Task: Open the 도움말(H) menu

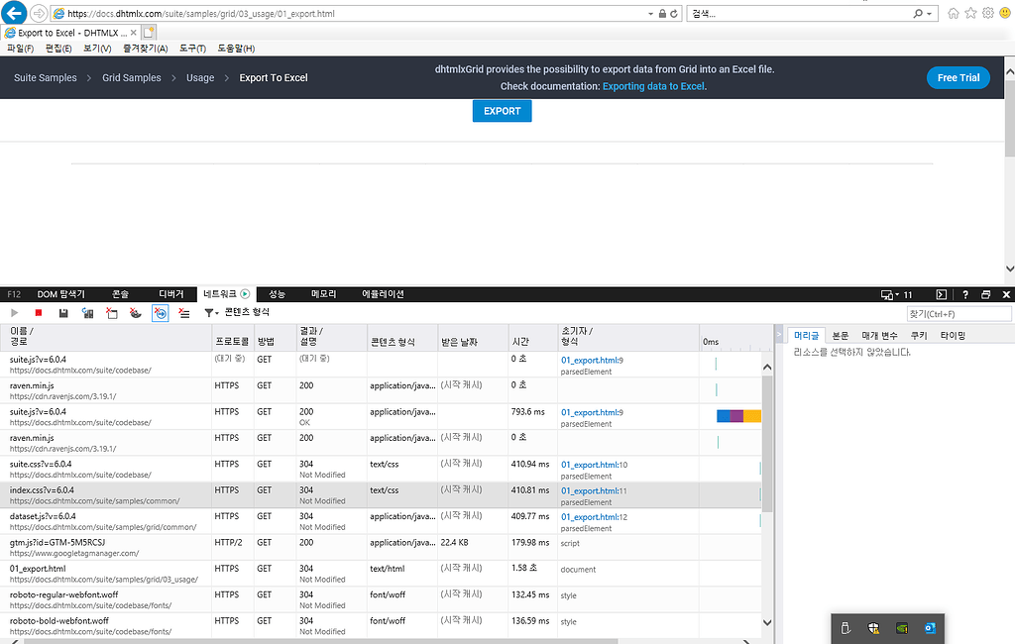Action: click(x=236, y=49)
